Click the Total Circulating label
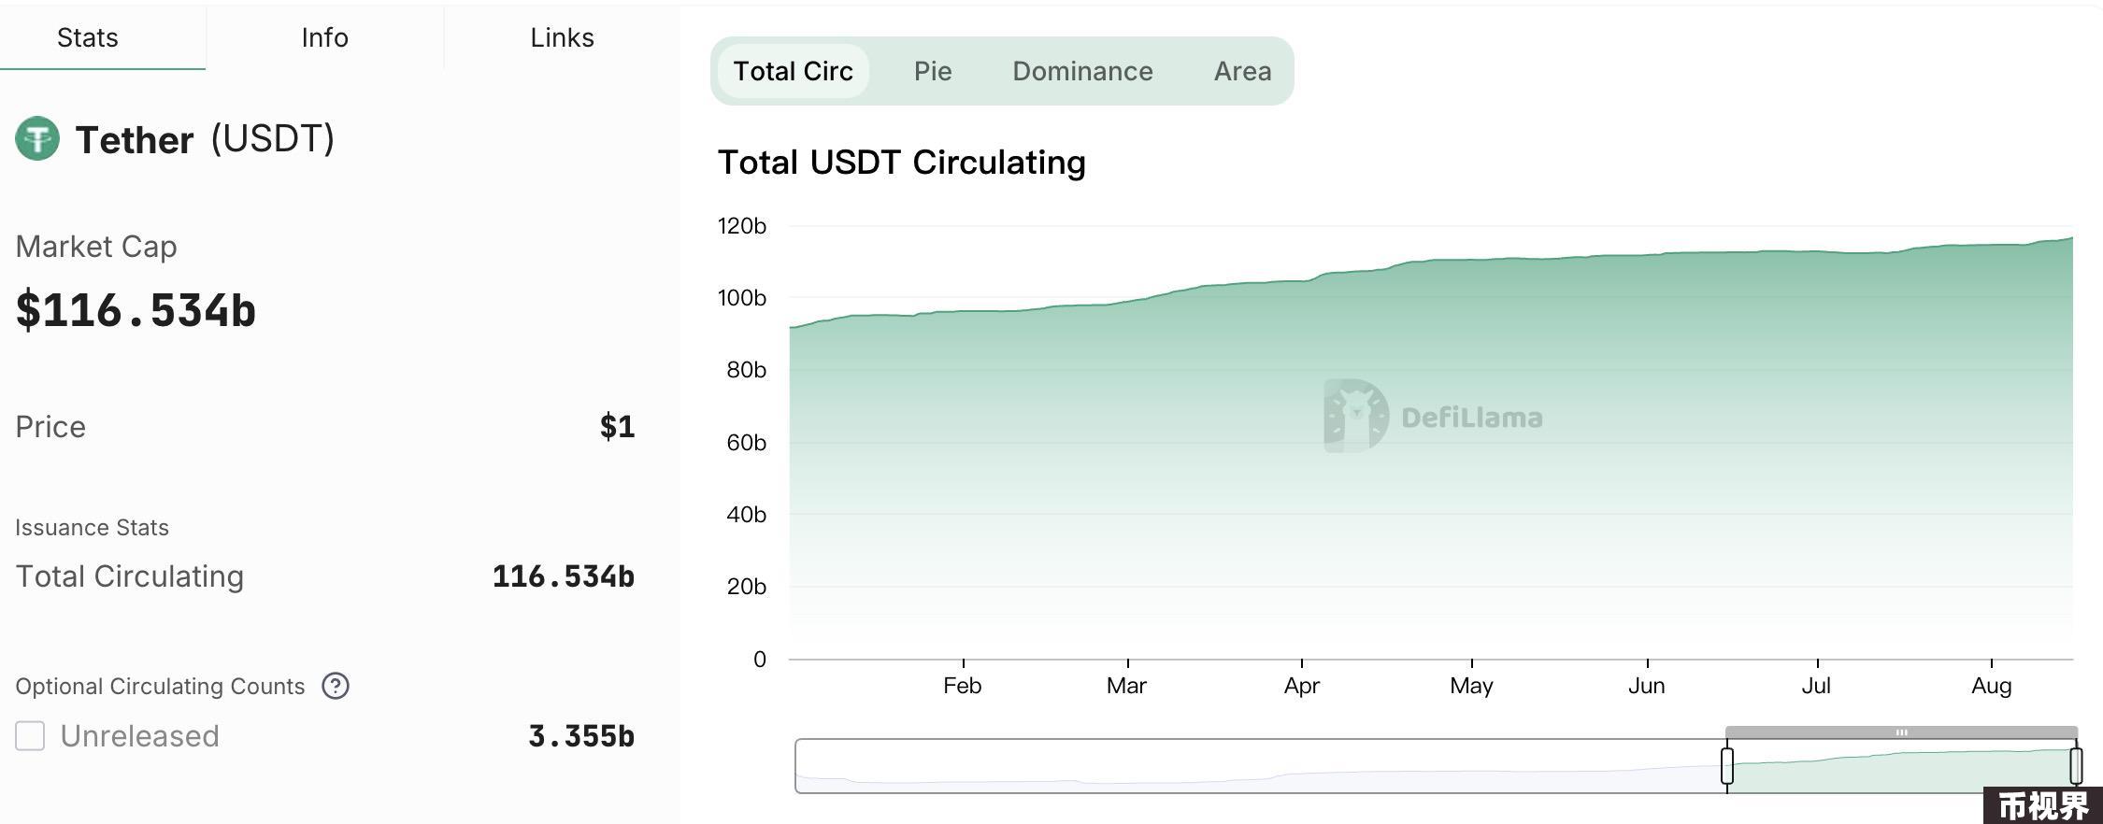Image resolution: width=2103 pixels, height=824 pixels. [x=129, y=576]
